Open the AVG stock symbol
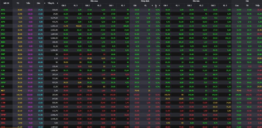Screen dimensions: 262x128 coord(3,10)
